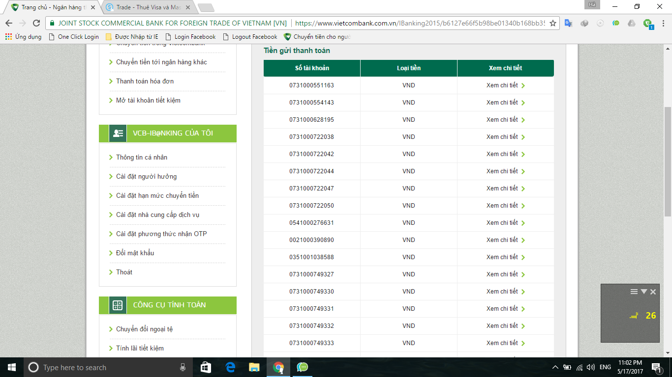Launch Microsoft Edge from the taskbar
This screenshot has height=377, width=672.
230,367
